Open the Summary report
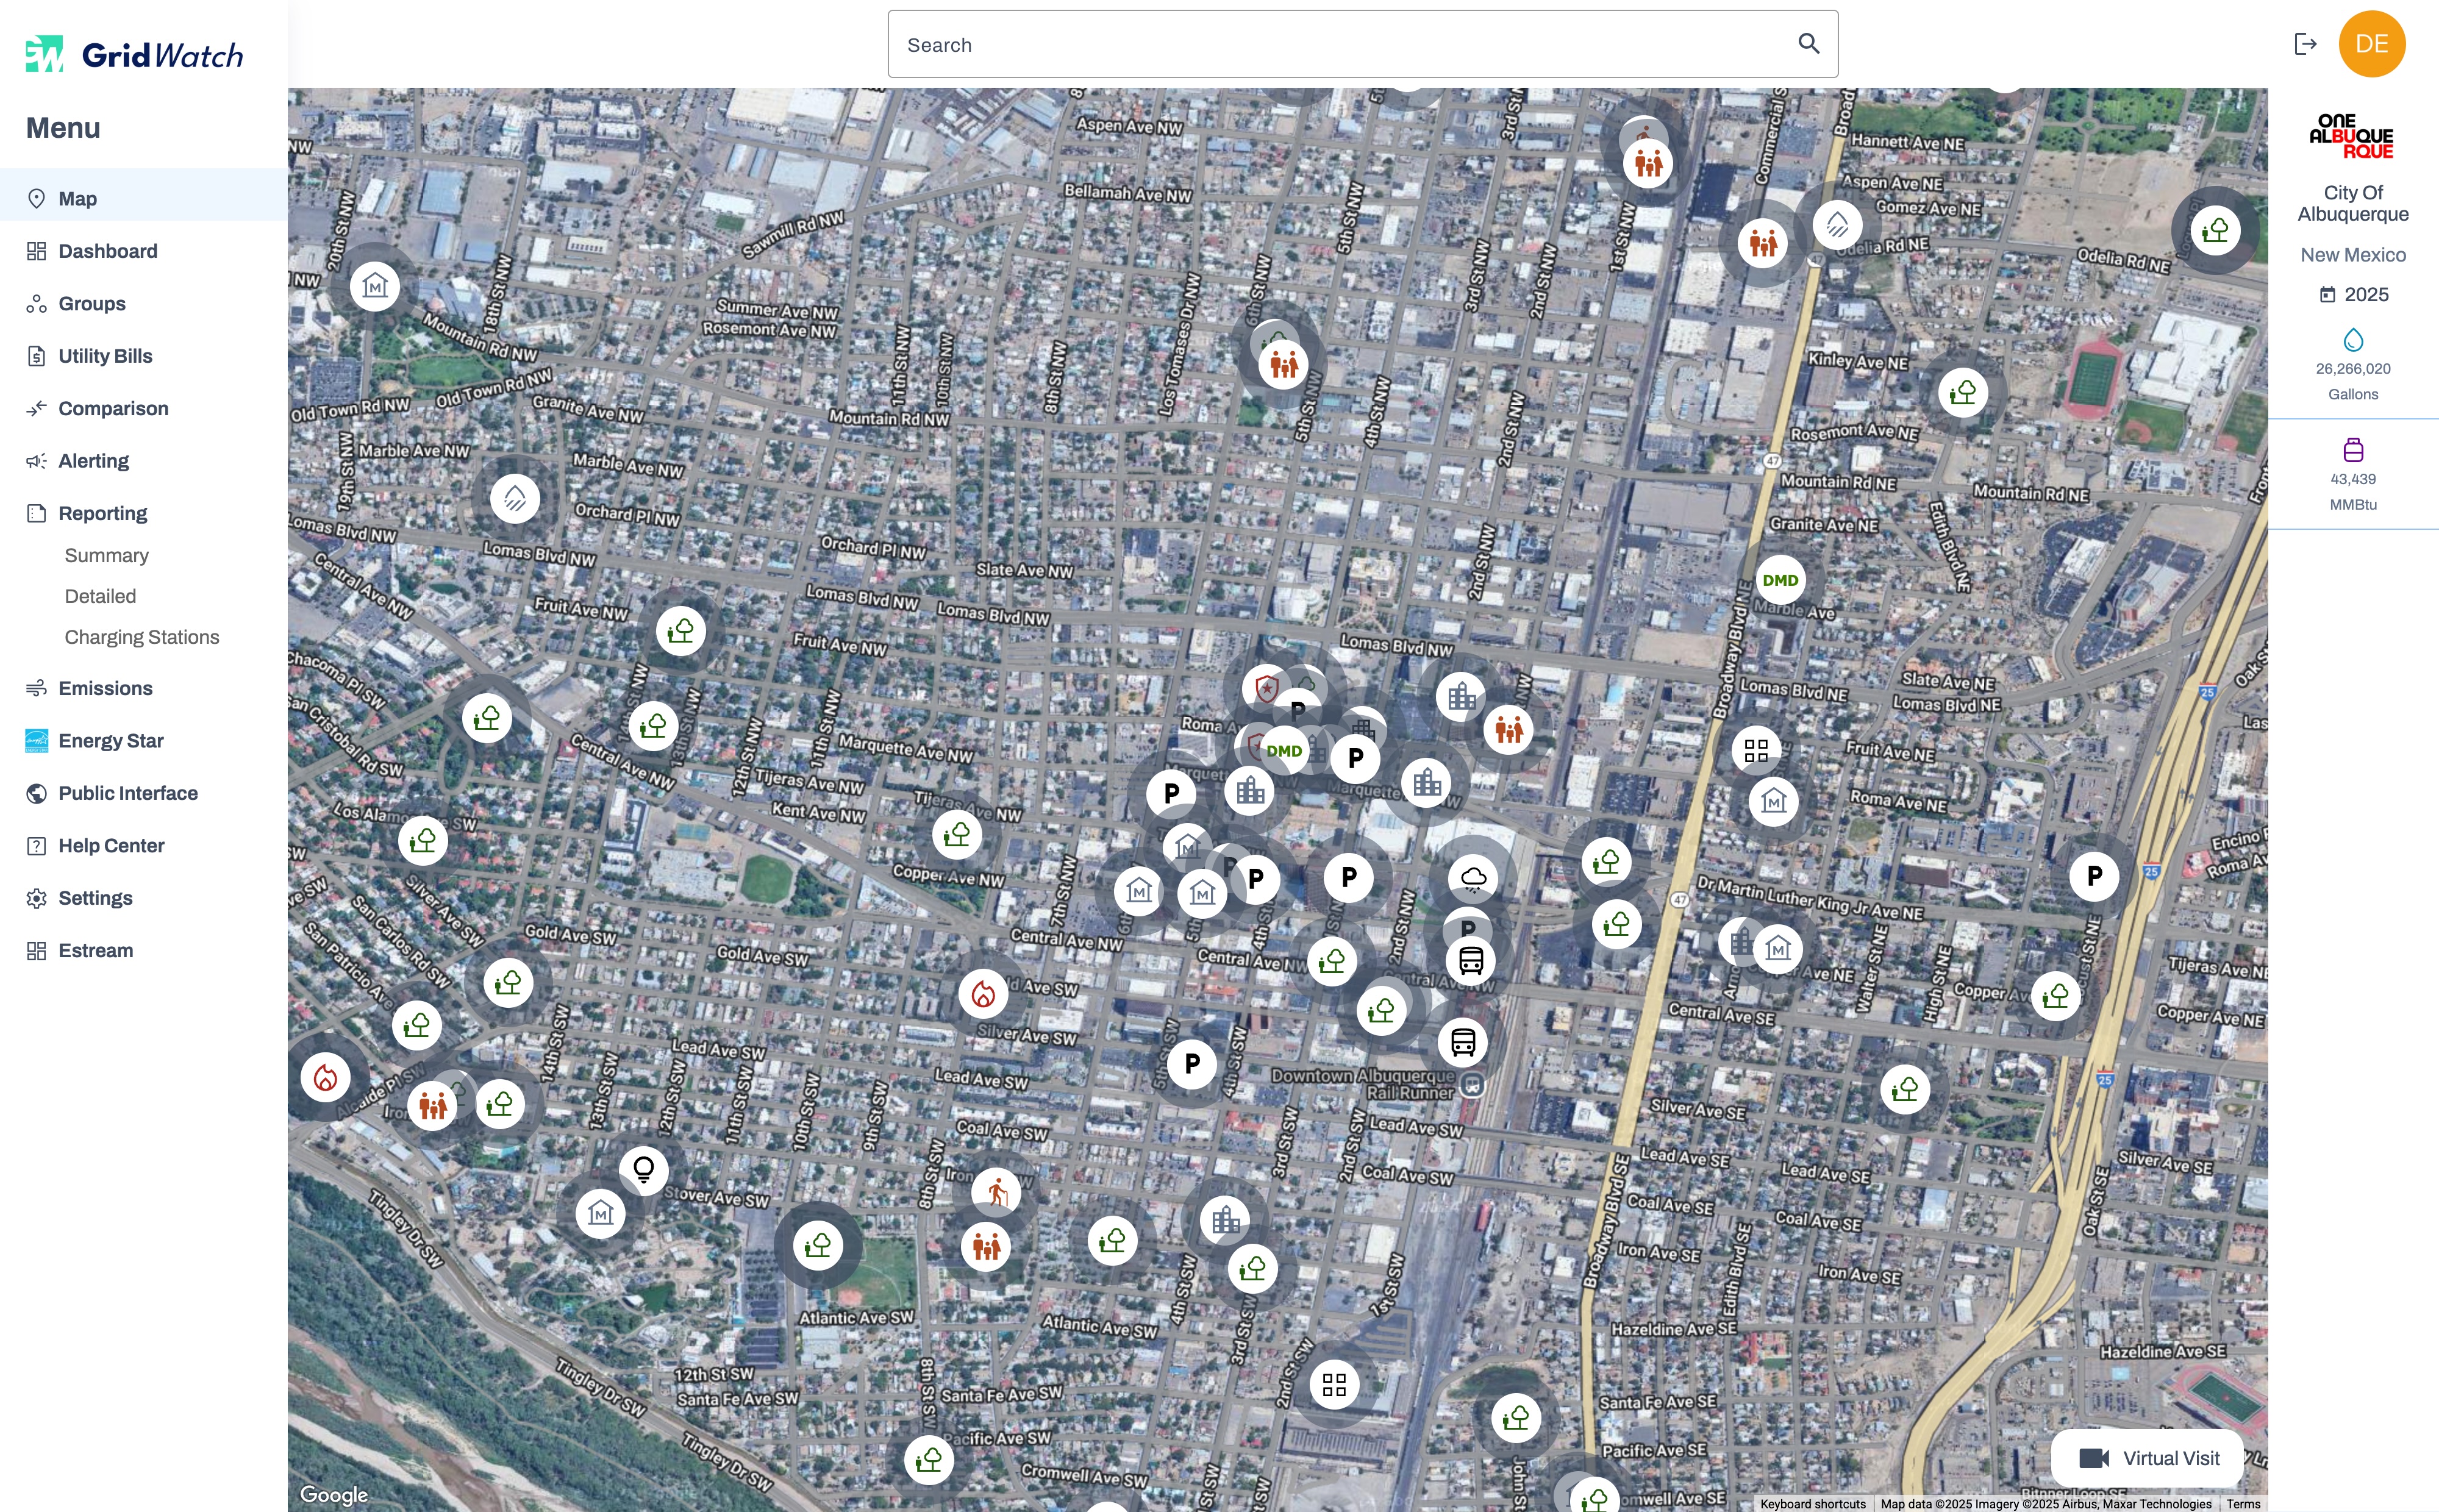The width and height of the screenshot is (2439, 1512). click(106, 555)
